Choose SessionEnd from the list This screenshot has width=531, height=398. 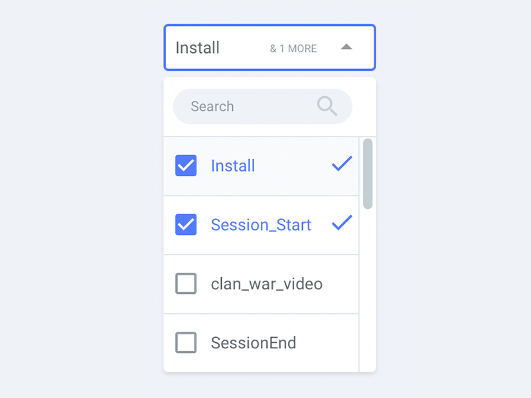pyautogui.click(x=254, y=343)
